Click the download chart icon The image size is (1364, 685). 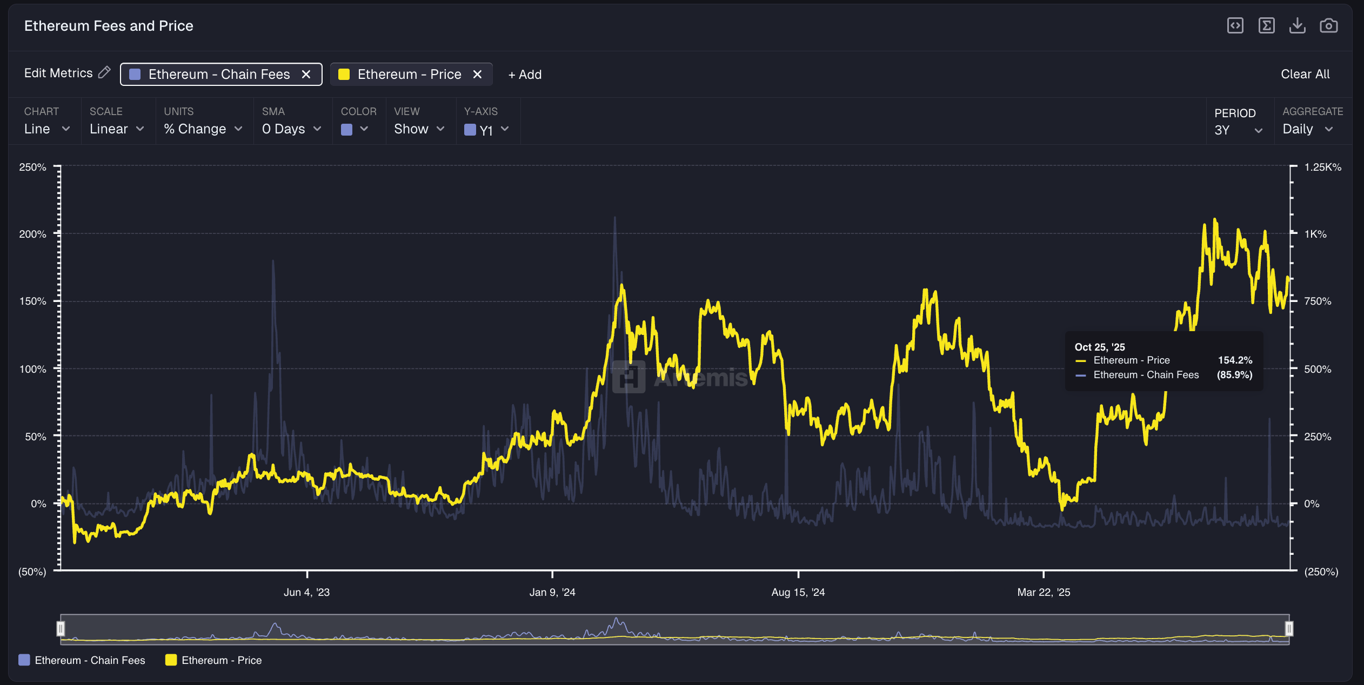(x=1297, y=25)
